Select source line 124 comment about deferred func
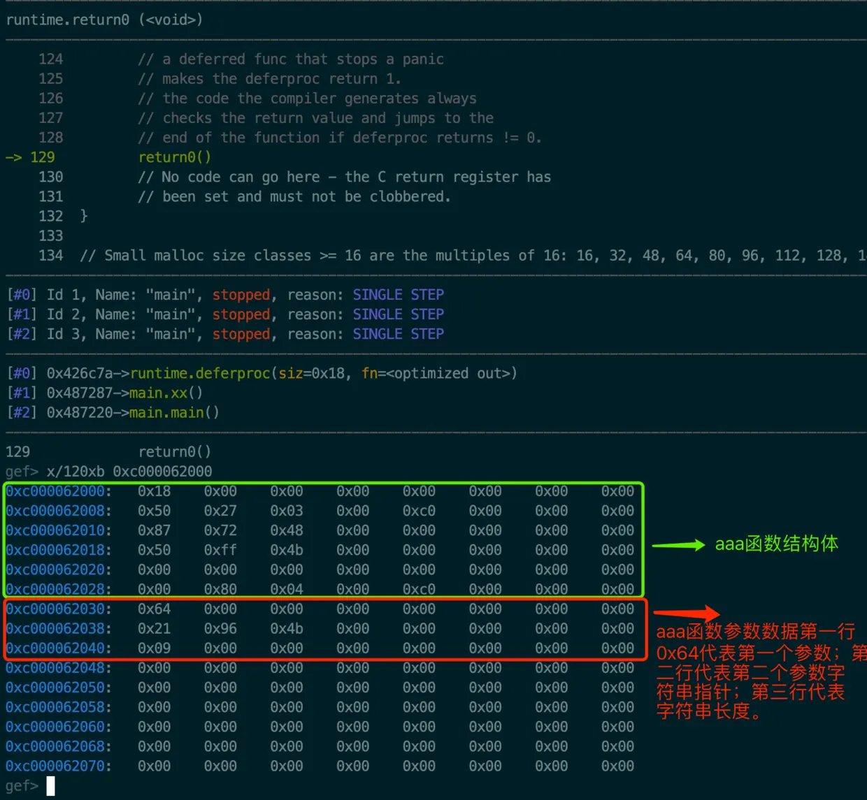 tap(291, 59)
